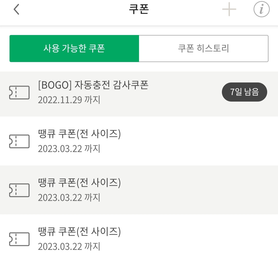Choose the bottom 땡큐 쿠폰(전 사이즈) title
This screenshot has width=278, height=260.
[79, 232]
